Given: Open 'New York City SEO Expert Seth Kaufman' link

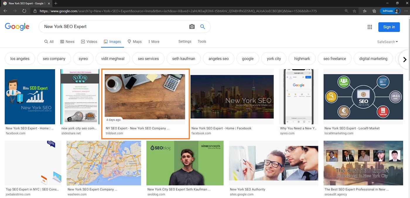Looking at the screenshot, I should pyautogui.click(x=179, y=189).
